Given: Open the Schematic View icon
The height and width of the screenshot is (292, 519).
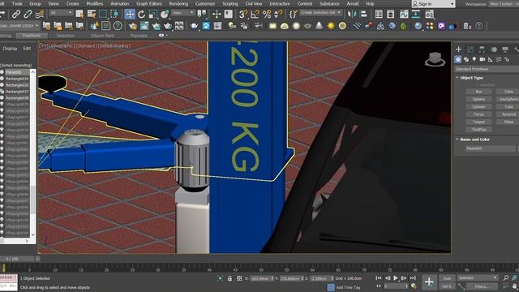Looking at the screenshot, I should (x=416, y=15).
